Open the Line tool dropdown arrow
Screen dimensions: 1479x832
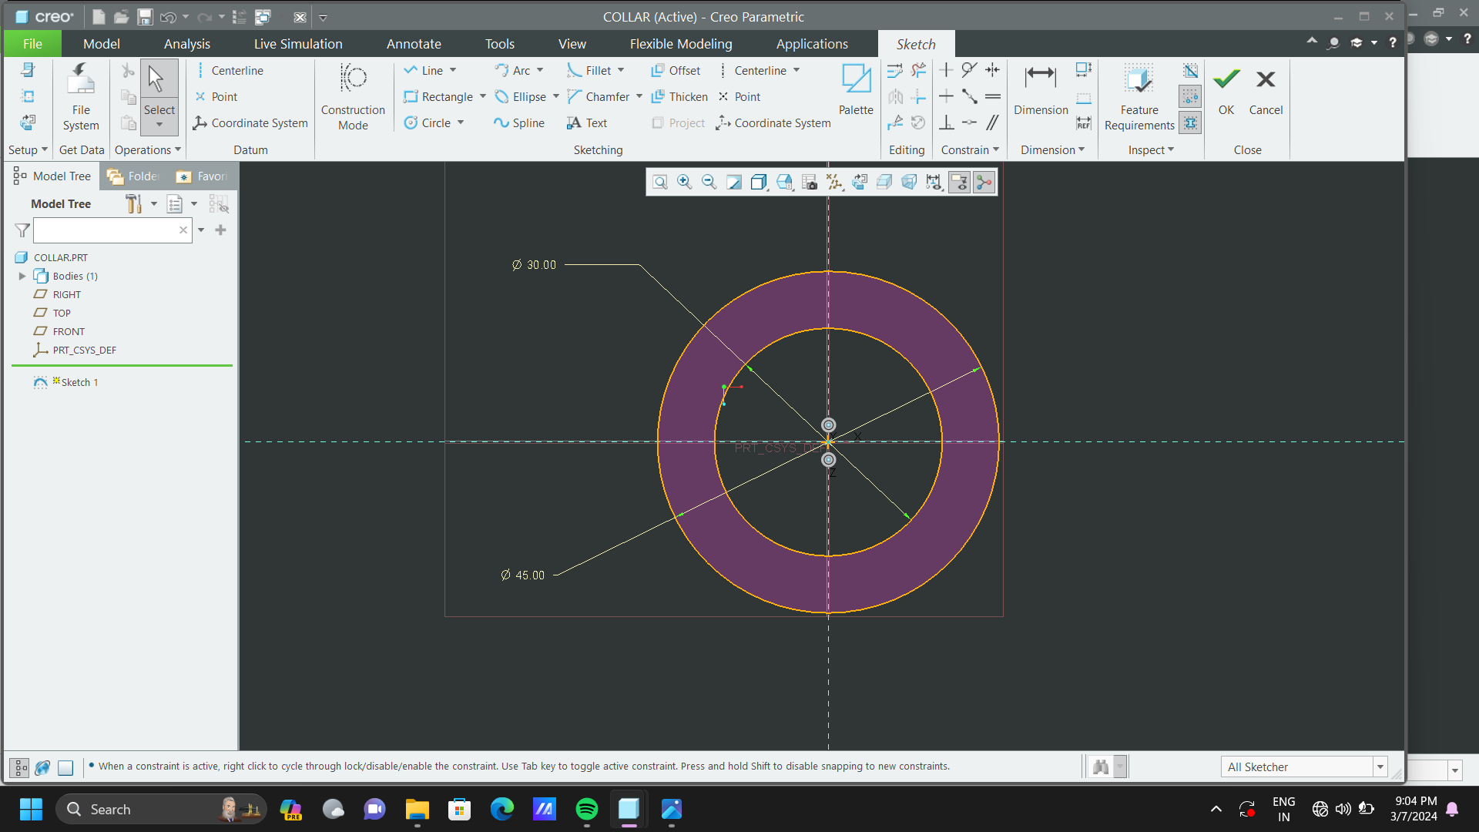point(453,70)
